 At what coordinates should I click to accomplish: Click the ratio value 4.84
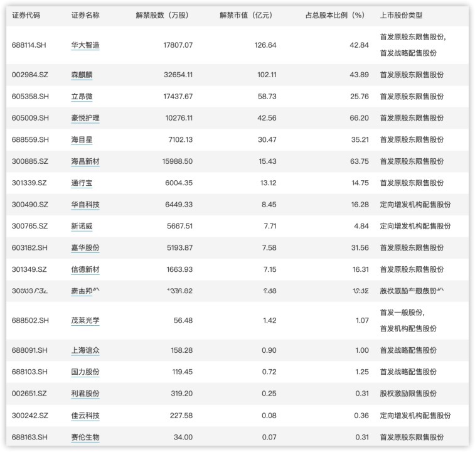361,226
